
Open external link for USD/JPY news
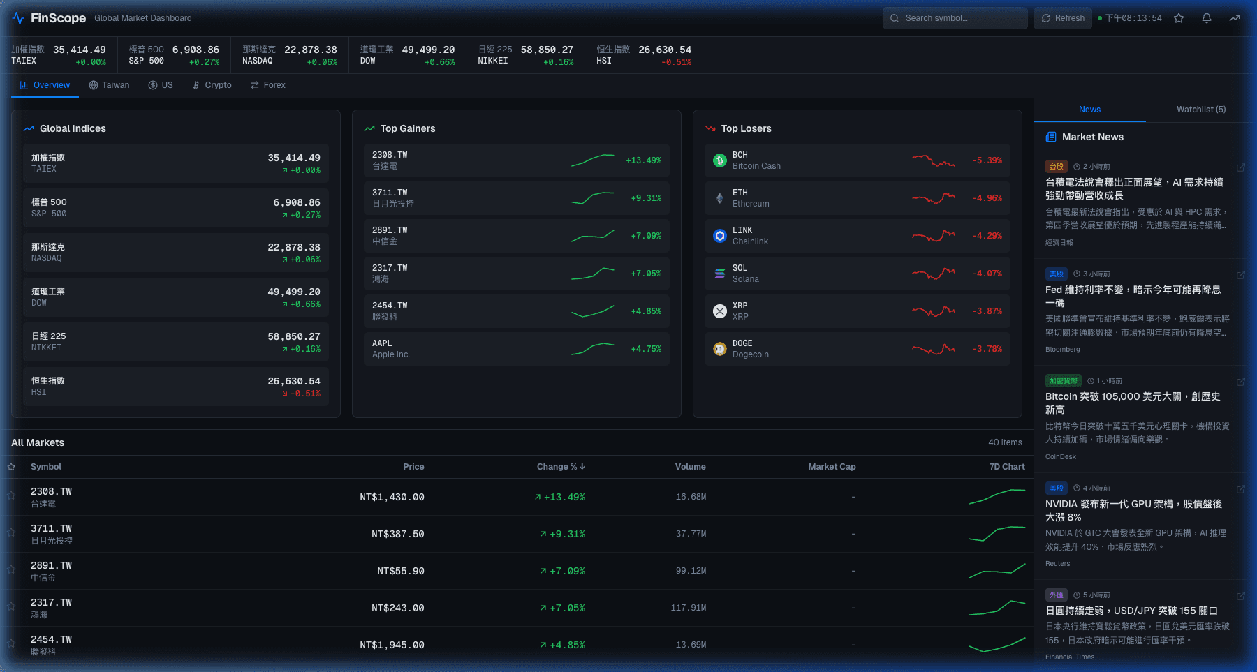[1241, 596]
